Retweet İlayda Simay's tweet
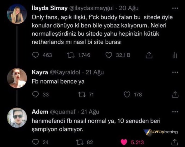This screenshot has width=185, height=147. (x=70, y=55)
